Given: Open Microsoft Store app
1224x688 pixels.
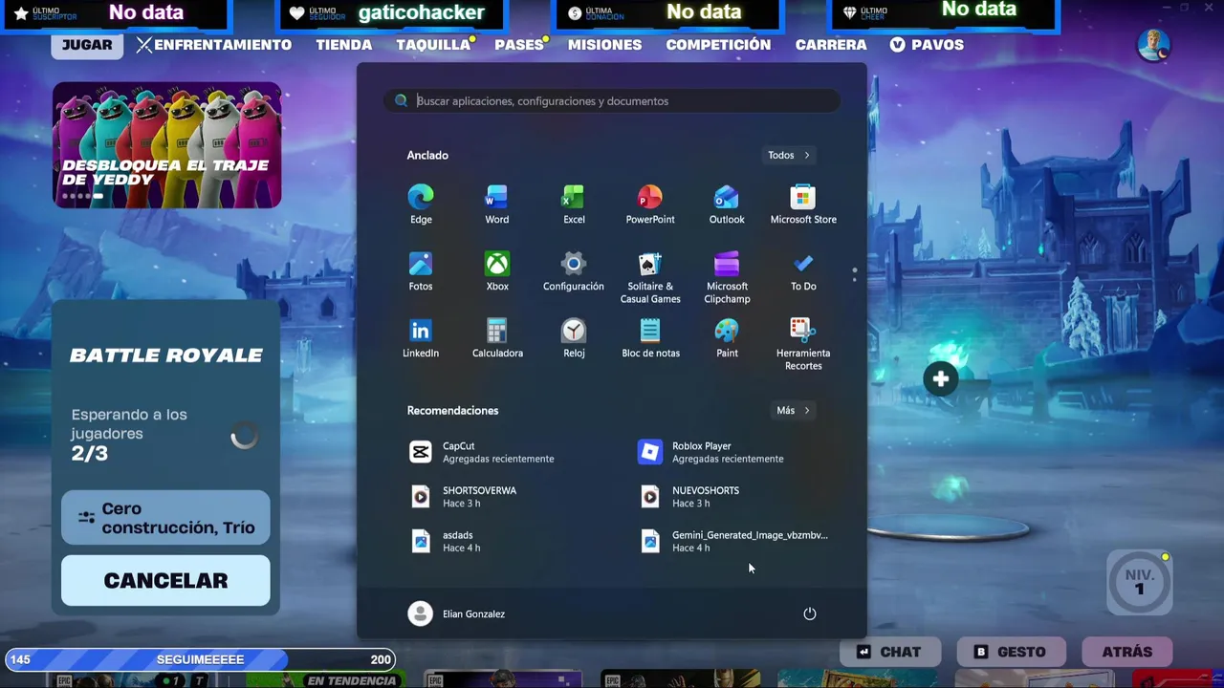Looking at the screenshot, I should [x=803, y=205].
